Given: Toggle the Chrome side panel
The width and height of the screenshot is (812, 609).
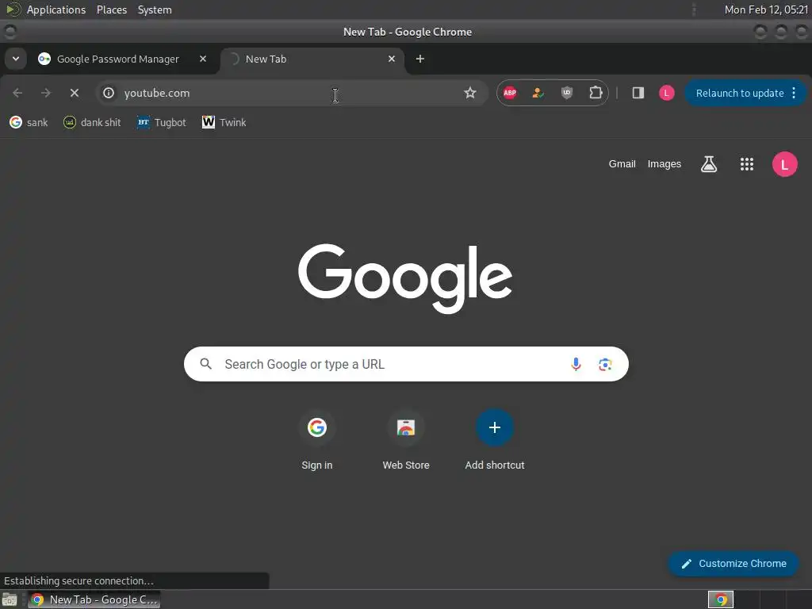Looking at the screenshot, I should tap(638, 94).
